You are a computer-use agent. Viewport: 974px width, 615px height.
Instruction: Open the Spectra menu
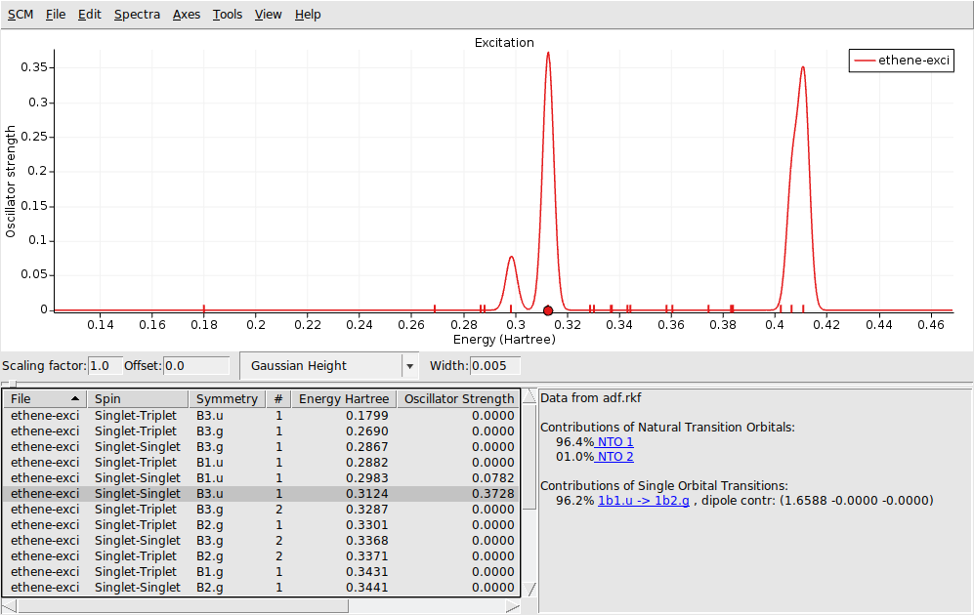click(137, 14)
